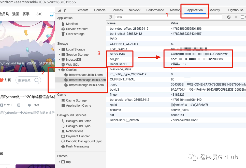Screen dimensions: 246x168
Task: Select the SESSDATA cookie row
Action: (x=176, y=54)
